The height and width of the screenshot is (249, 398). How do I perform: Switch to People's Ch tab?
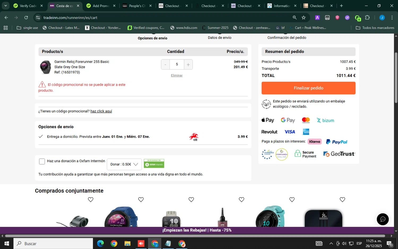[137, 6]
